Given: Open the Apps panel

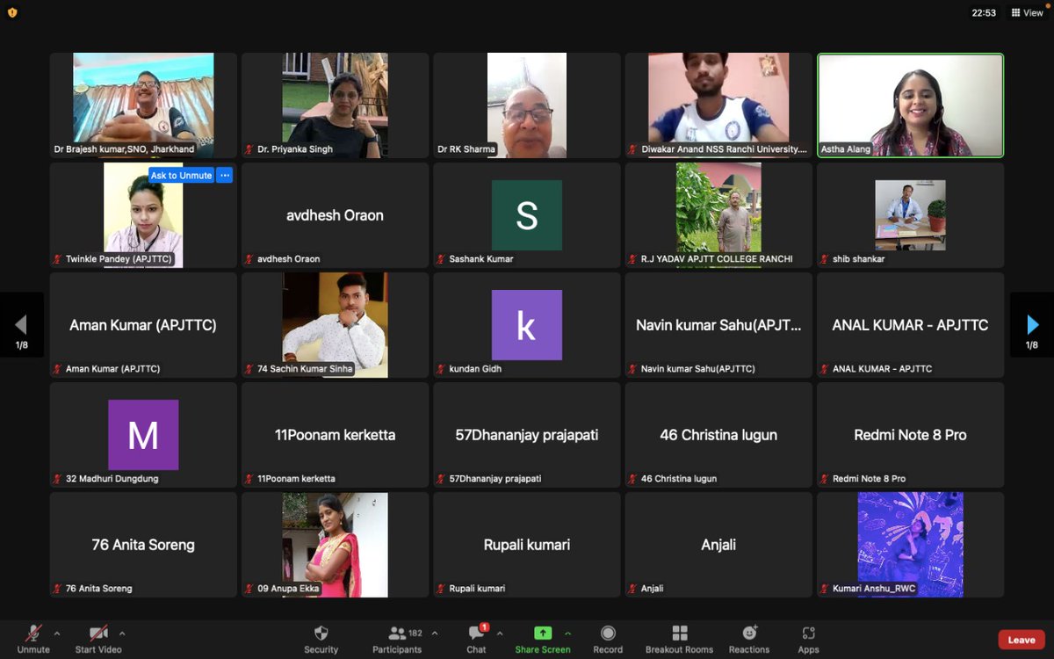Looking at the screenshot, I should point(808,639).
